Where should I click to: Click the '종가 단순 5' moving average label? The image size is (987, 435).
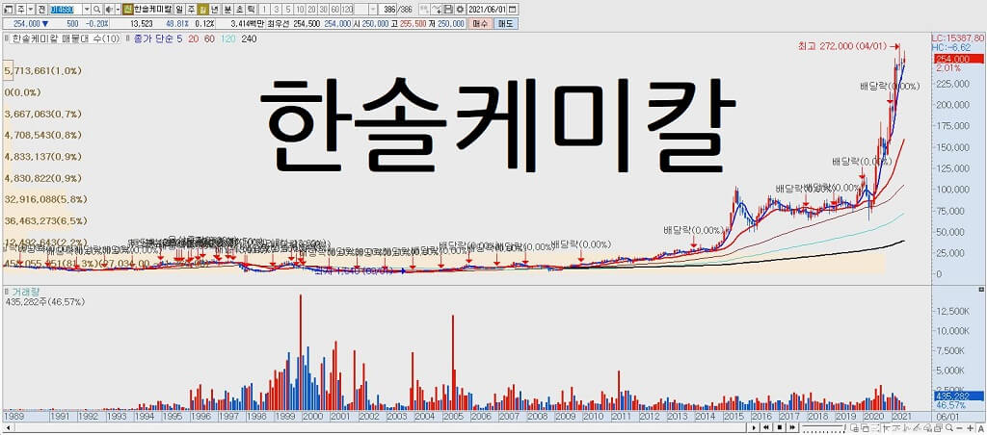click(158, 38)
